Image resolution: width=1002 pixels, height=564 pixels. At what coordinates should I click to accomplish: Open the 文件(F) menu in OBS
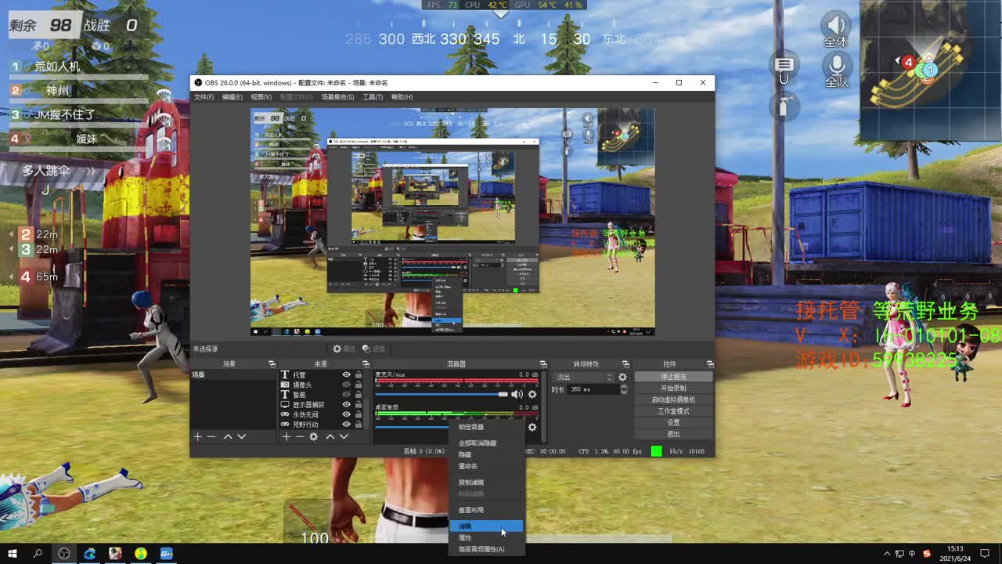pos(204,97)
